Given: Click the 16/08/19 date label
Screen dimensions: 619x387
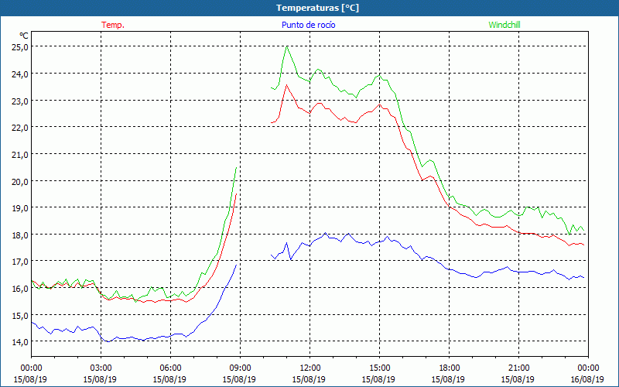Looking at the screenshot, I should pos(587,379).
